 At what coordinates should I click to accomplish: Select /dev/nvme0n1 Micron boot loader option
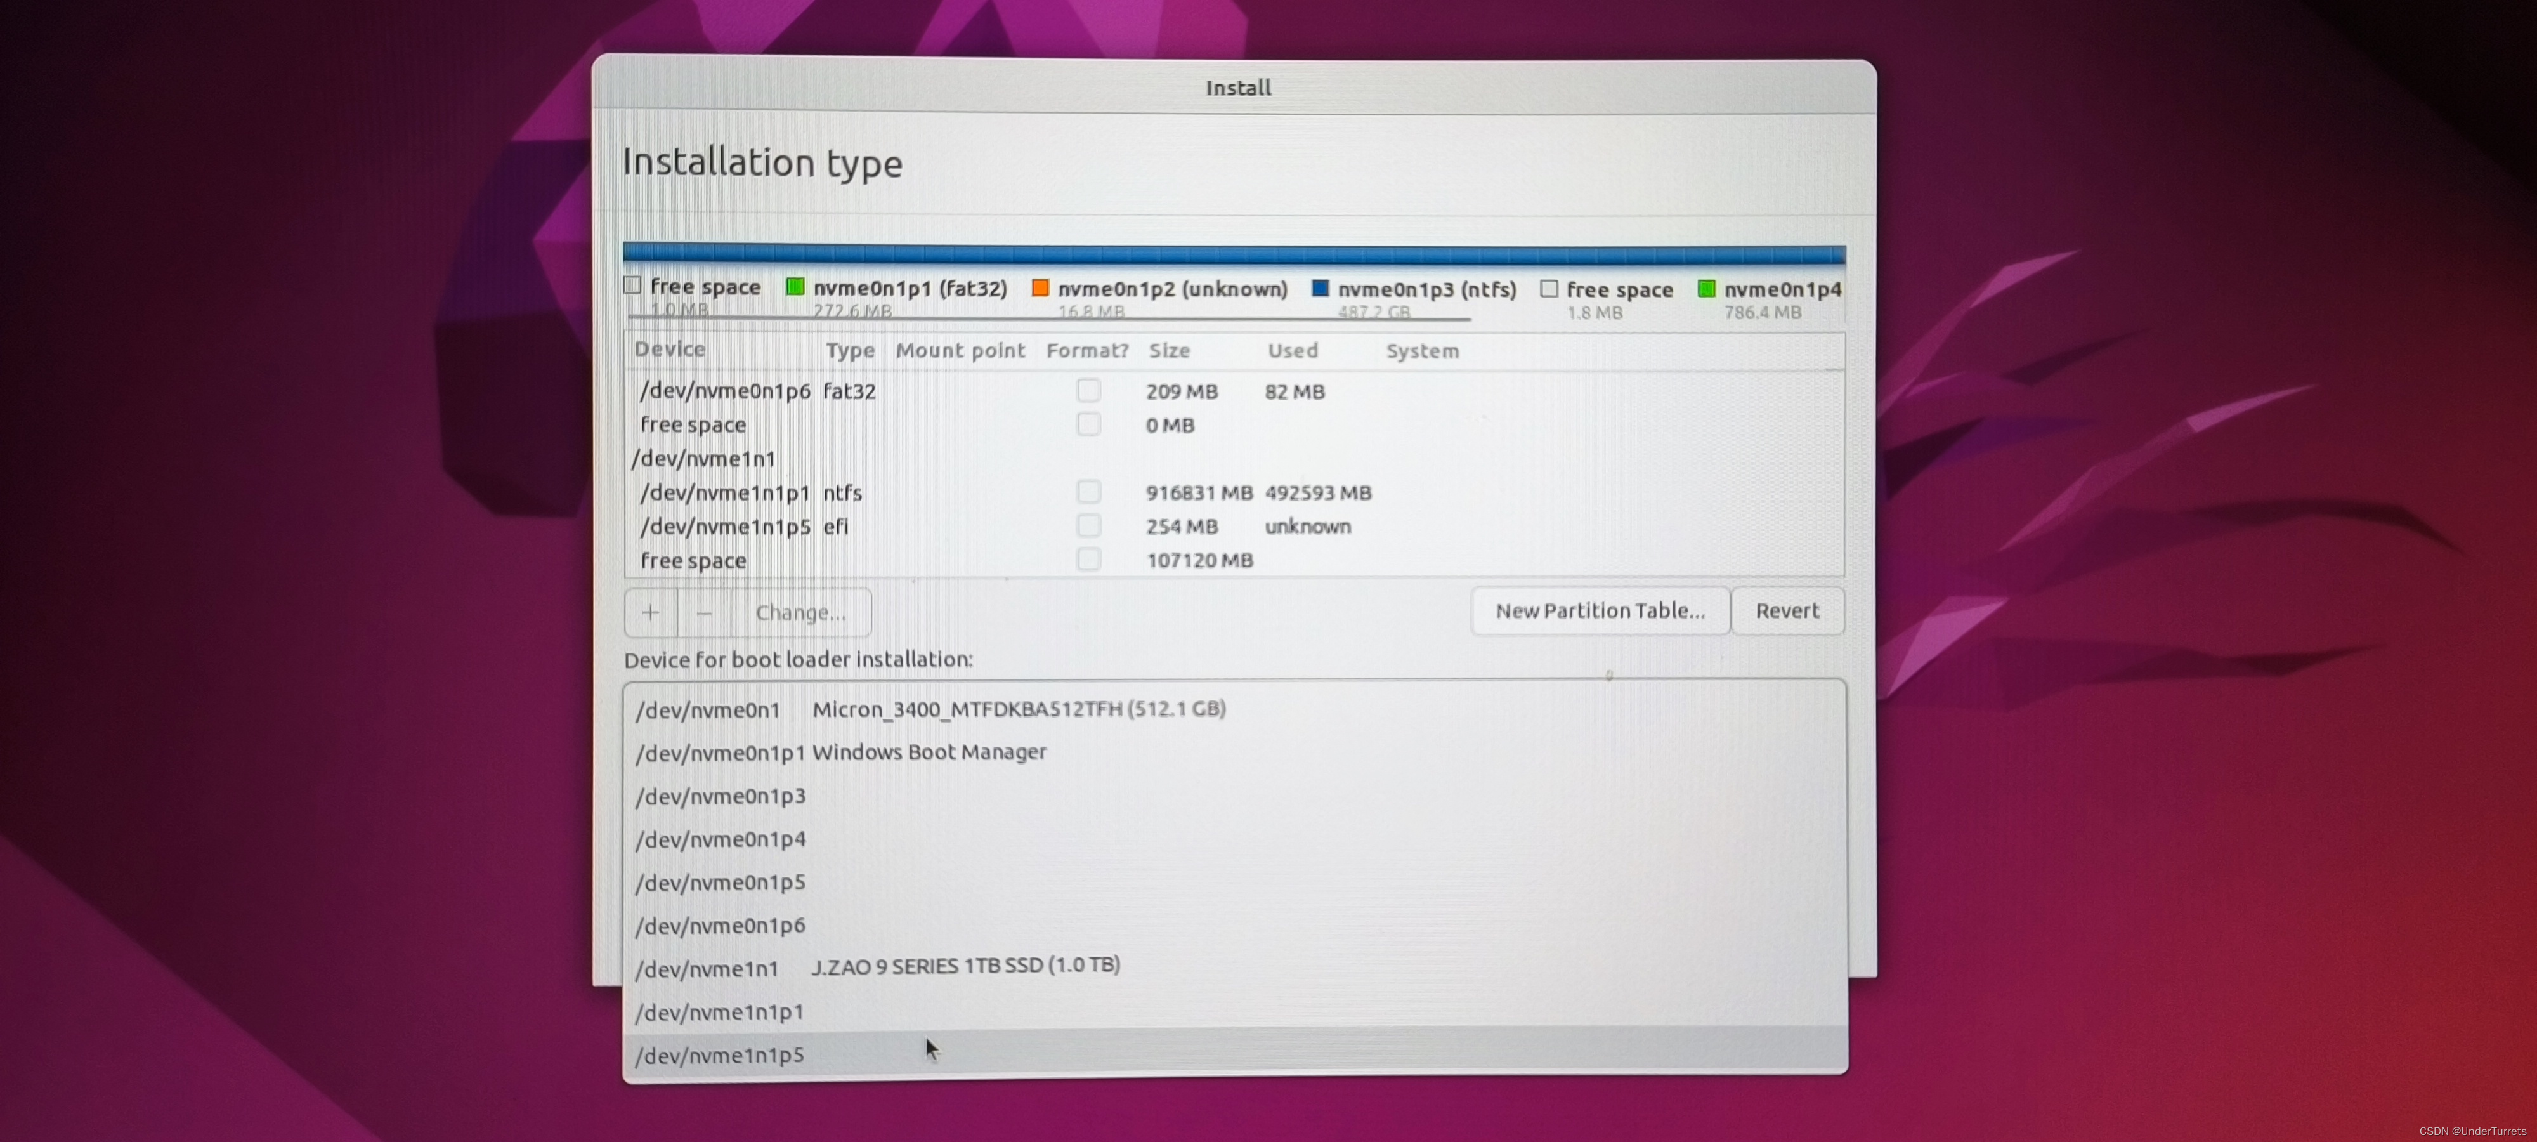[x=930, y=709]
